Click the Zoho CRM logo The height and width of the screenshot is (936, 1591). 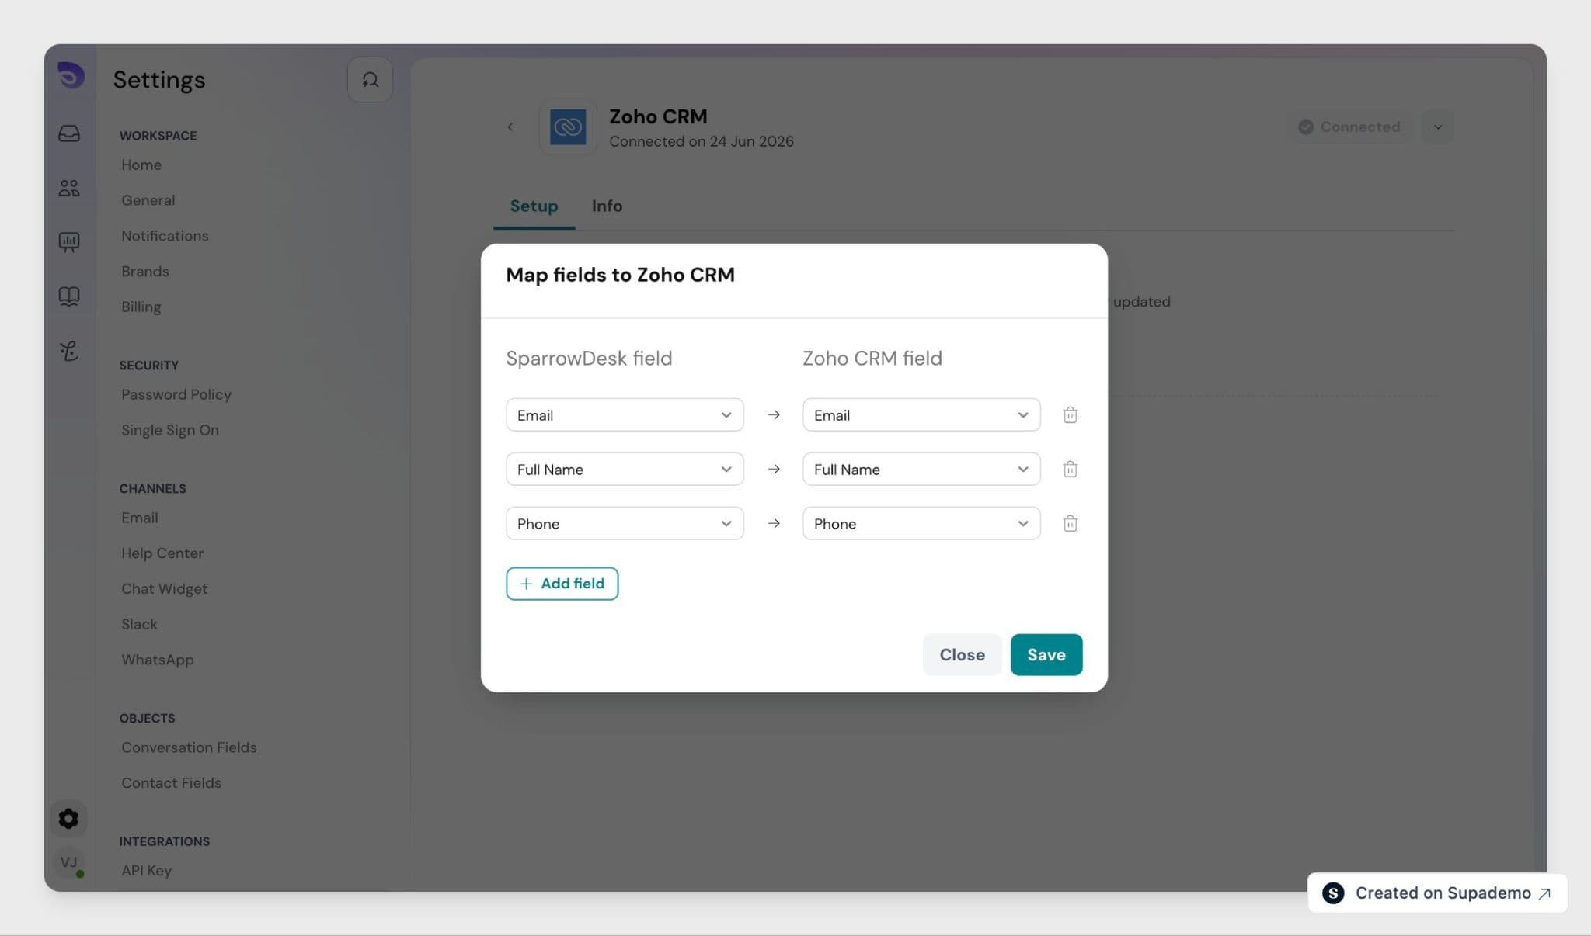coord(568,127)
